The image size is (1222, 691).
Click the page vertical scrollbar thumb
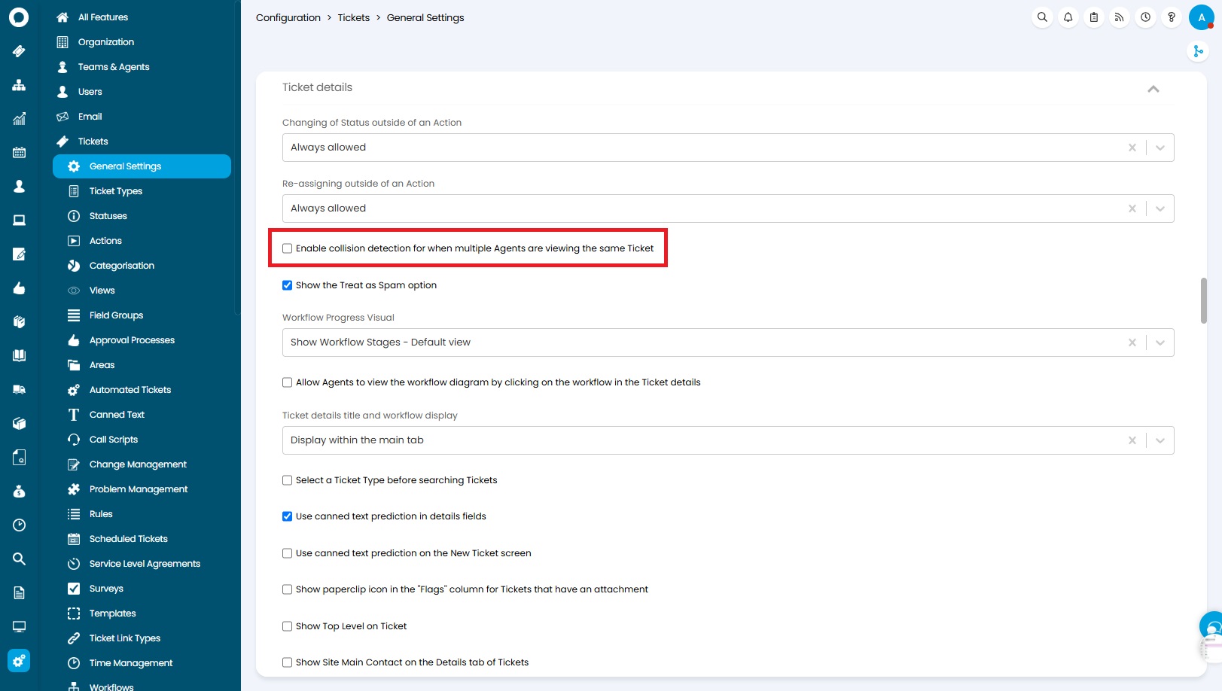pos(1203,300)
